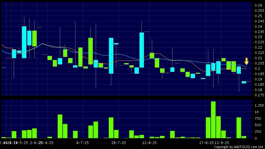This screenshot has width=265, height=149.
Task: Click the 0.235 price axis label
Action: [259, 31]
